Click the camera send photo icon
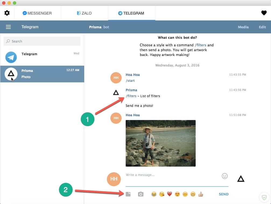The width and height of the screenshot is (271, 204). click(x=141, y=194)
